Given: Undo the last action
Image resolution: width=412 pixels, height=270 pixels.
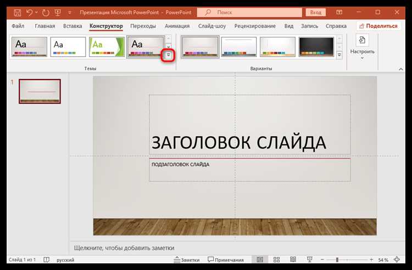Looking at the screenshot, I should pos(29,13).
